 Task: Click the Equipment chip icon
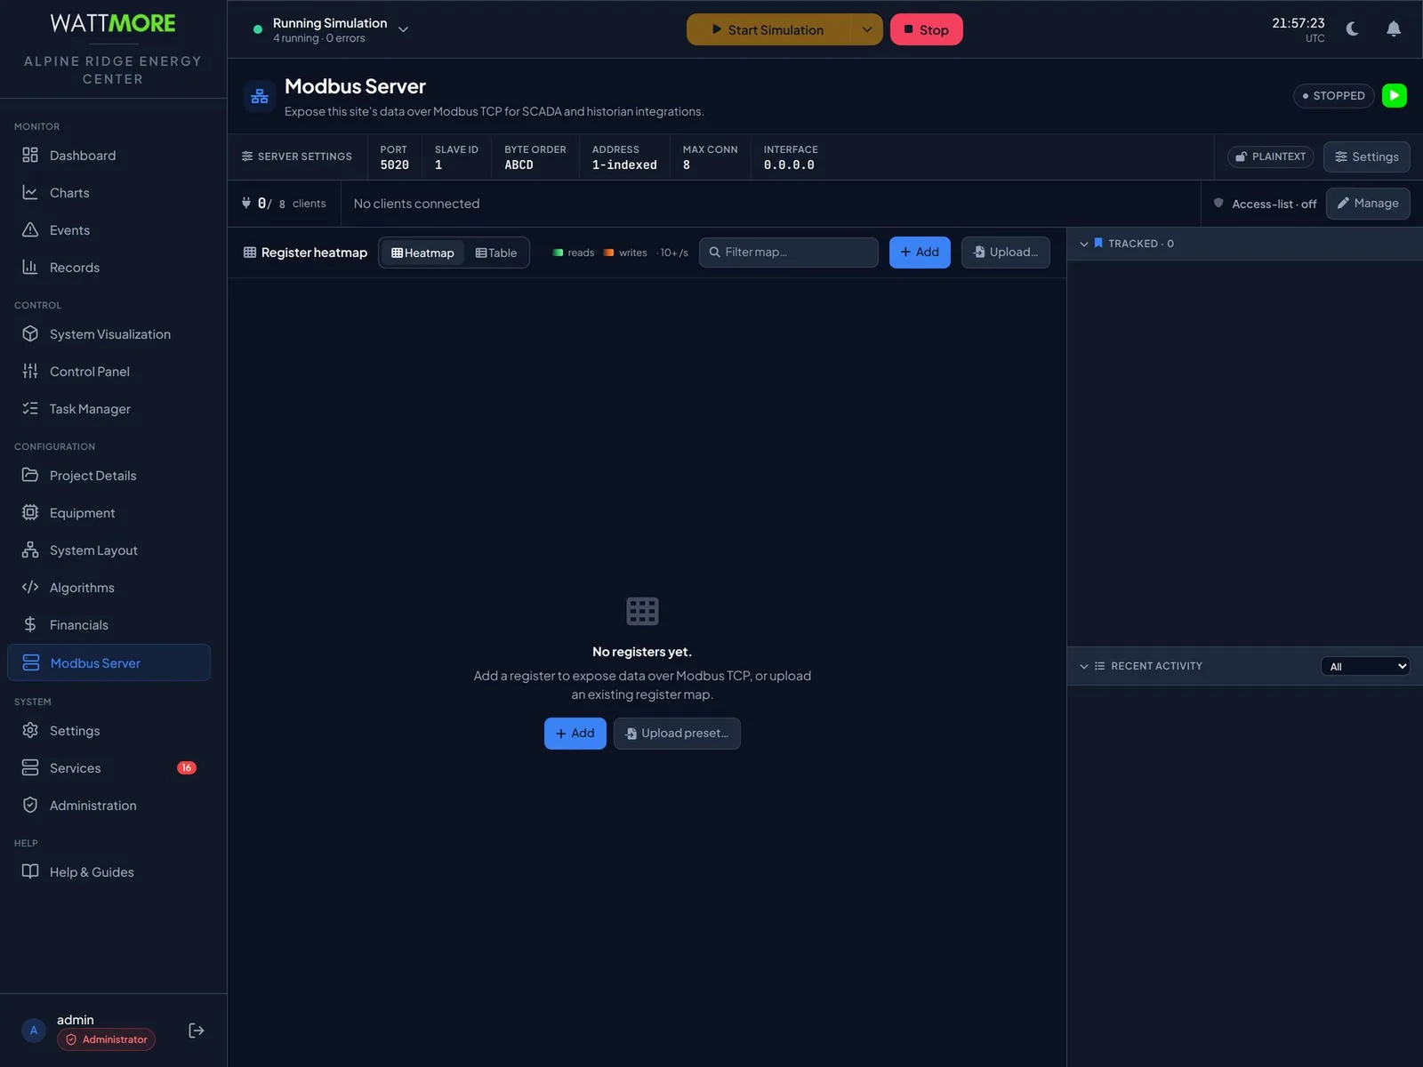pyautogui.click(x=30, y=512)
